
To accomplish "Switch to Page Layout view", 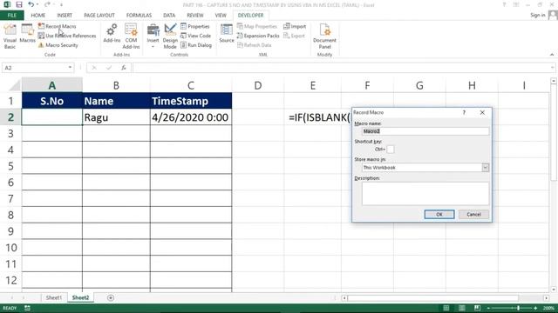I will point(461,308).
